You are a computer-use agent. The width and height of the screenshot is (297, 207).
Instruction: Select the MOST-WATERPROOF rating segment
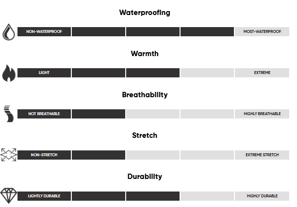click(262, 31)
